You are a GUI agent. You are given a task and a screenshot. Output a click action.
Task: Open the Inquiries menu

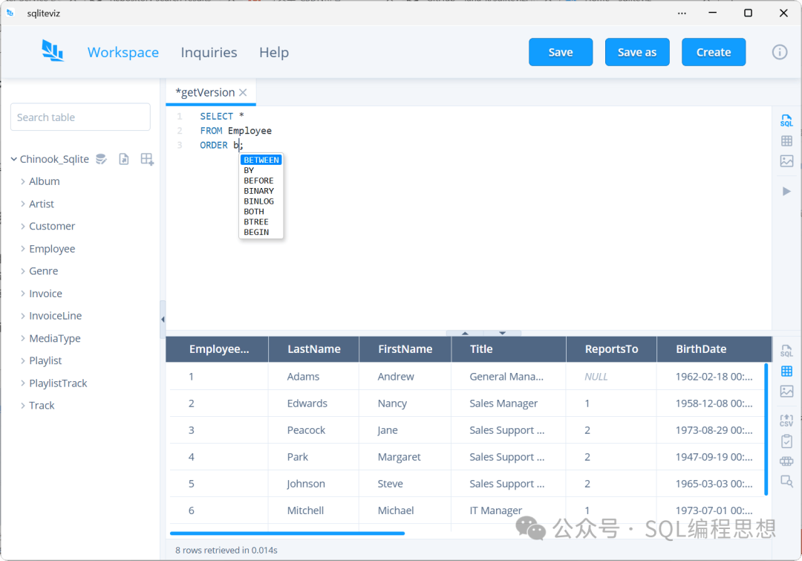click(x=209, y=52)
